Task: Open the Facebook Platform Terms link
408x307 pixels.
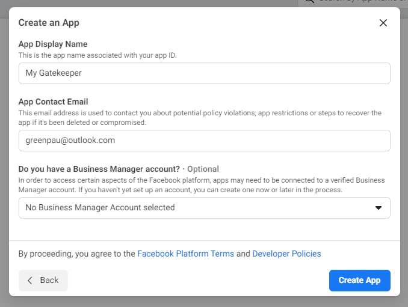Action: pos(185,254)
